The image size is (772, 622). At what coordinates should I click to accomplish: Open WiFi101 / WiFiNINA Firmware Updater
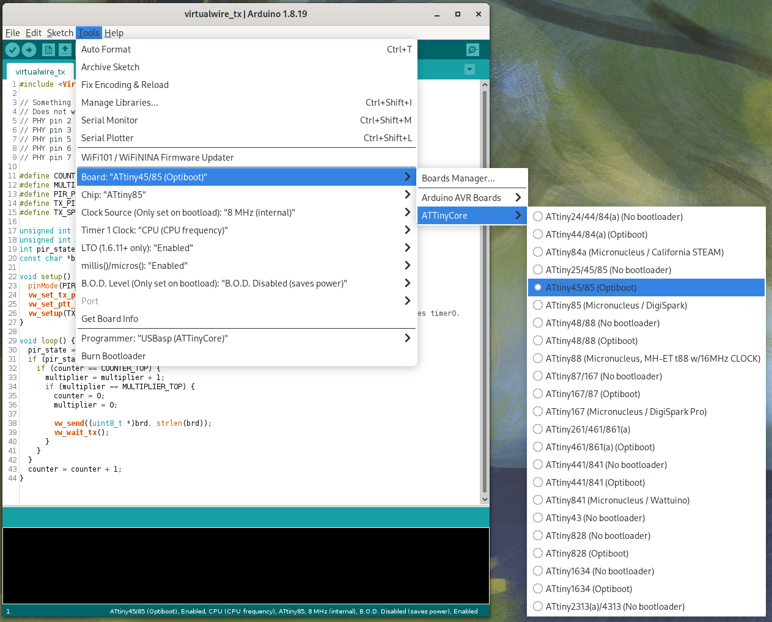[x=246, y=158]
